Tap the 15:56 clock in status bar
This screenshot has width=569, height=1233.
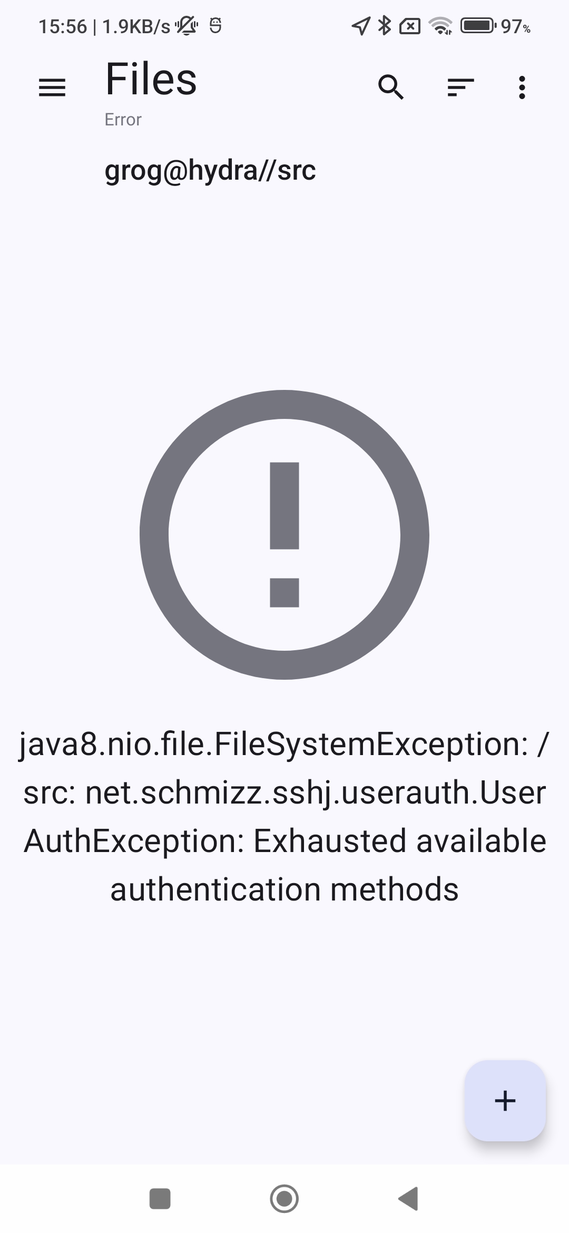click(x=63, y=26)
